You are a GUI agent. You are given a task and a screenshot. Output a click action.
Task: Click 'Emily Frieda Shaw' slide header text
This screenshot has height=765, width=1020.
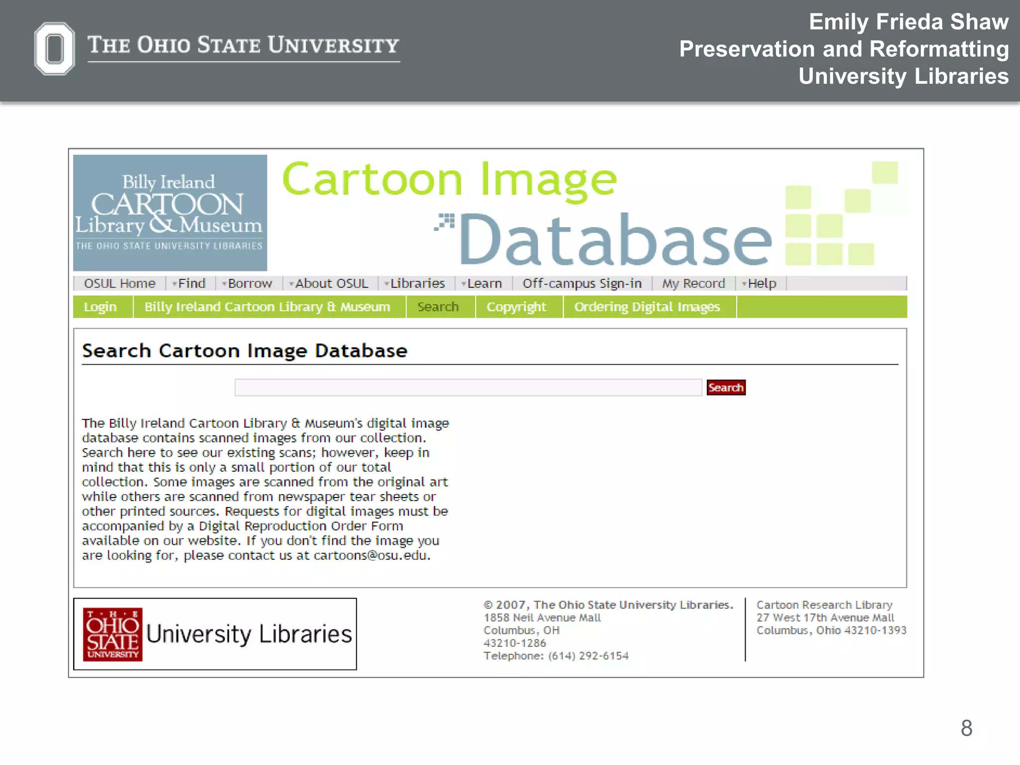click(x=908, y=22)
